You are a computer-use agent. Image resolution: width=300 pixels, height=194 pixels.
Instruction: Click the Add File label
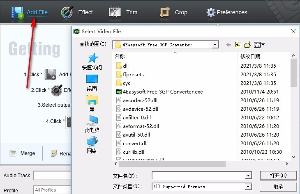pos(37,12)
